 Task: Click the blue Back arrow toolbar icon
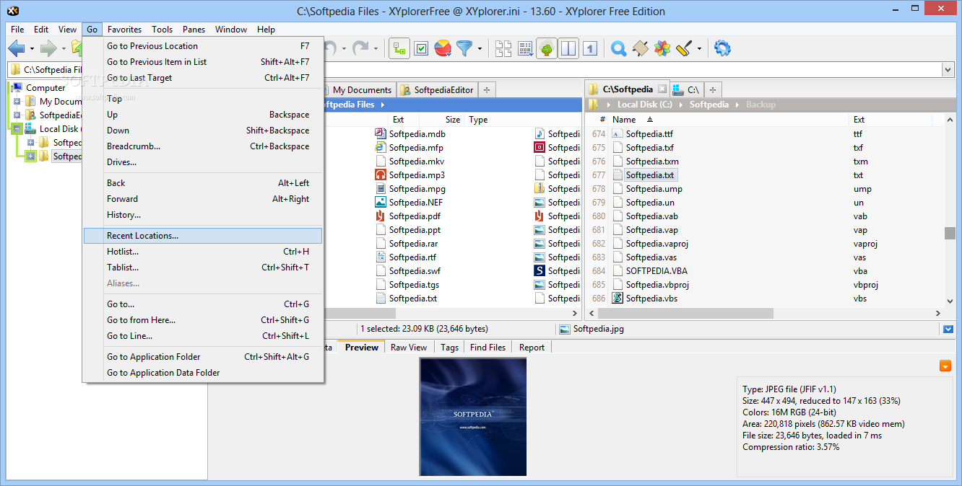(x=17, y=48)
